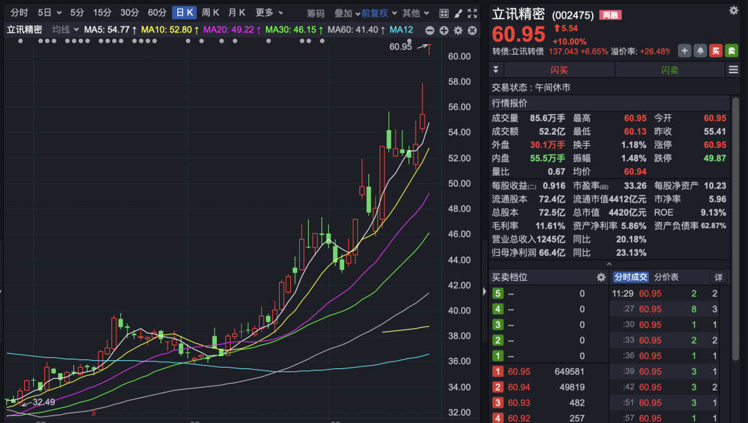Click the 闪买 quick buy button
This screenshot has width=748, height=423.
tap(559, 70)
